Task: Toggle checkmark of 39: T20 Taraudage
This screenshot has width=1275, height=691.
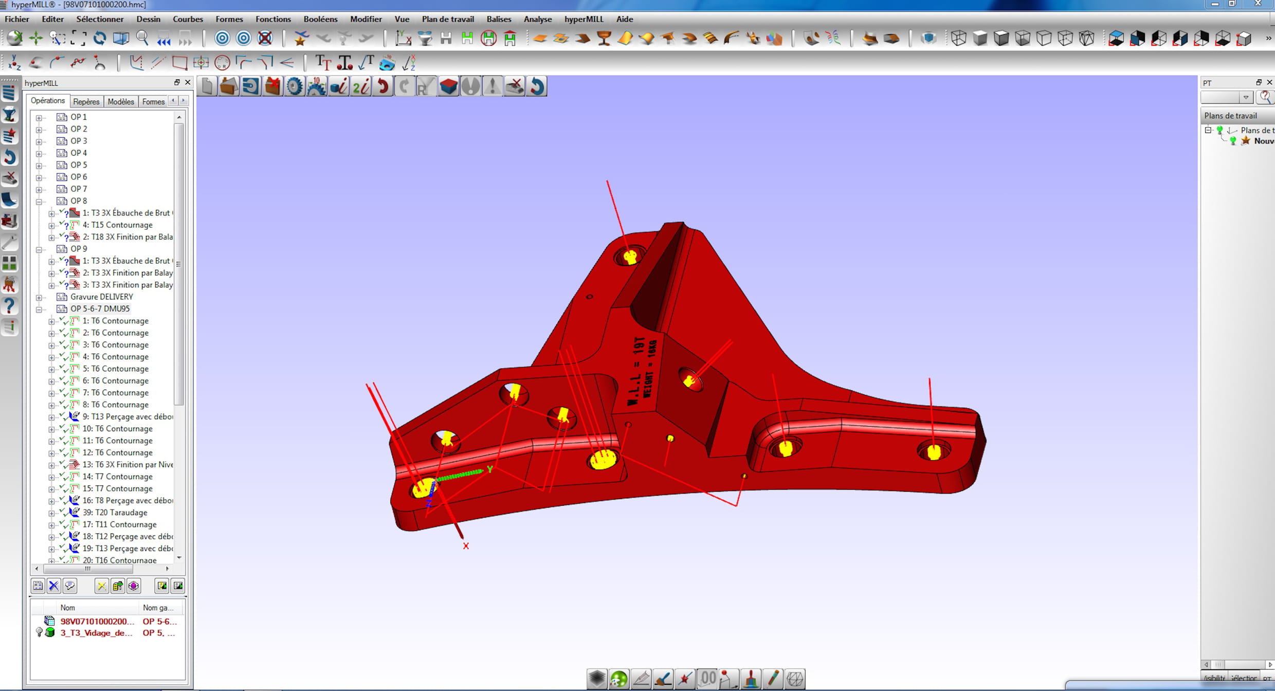Action: [64, 513]
